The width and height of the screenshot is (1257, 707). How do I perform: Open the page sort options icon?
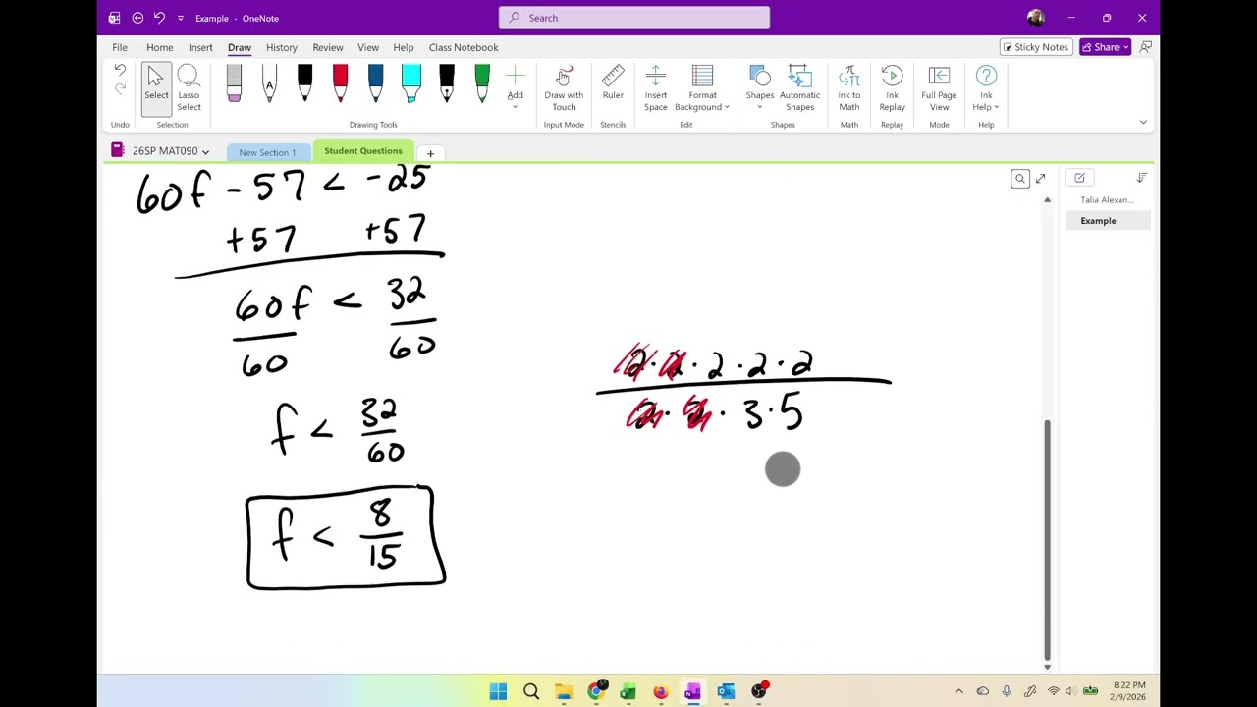[x=1141, y=178]
